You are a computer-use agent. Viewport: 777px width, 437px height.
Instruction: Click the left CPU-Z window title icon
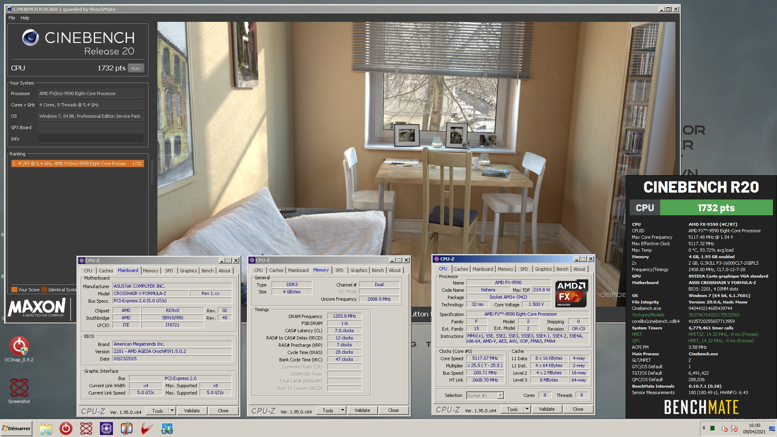point(82,261)
